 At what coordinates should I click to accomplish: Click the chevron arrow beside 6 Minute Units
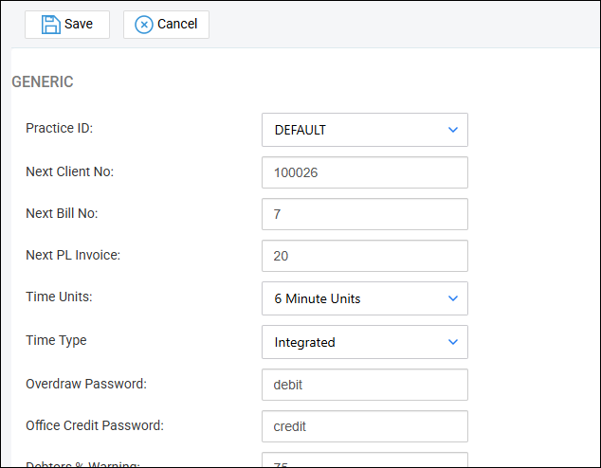(453, 298)
